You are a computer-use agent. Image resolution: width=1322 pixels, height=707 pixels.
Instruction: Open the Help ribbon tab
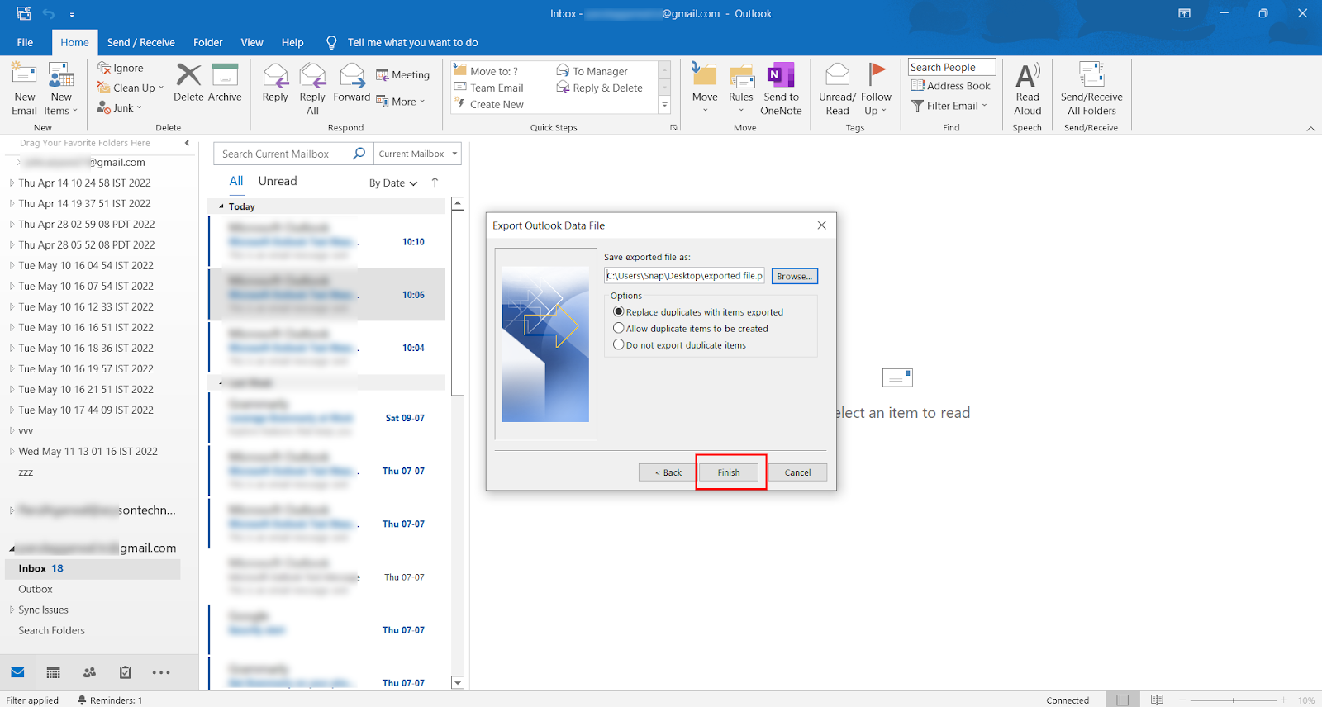[292, 42]
